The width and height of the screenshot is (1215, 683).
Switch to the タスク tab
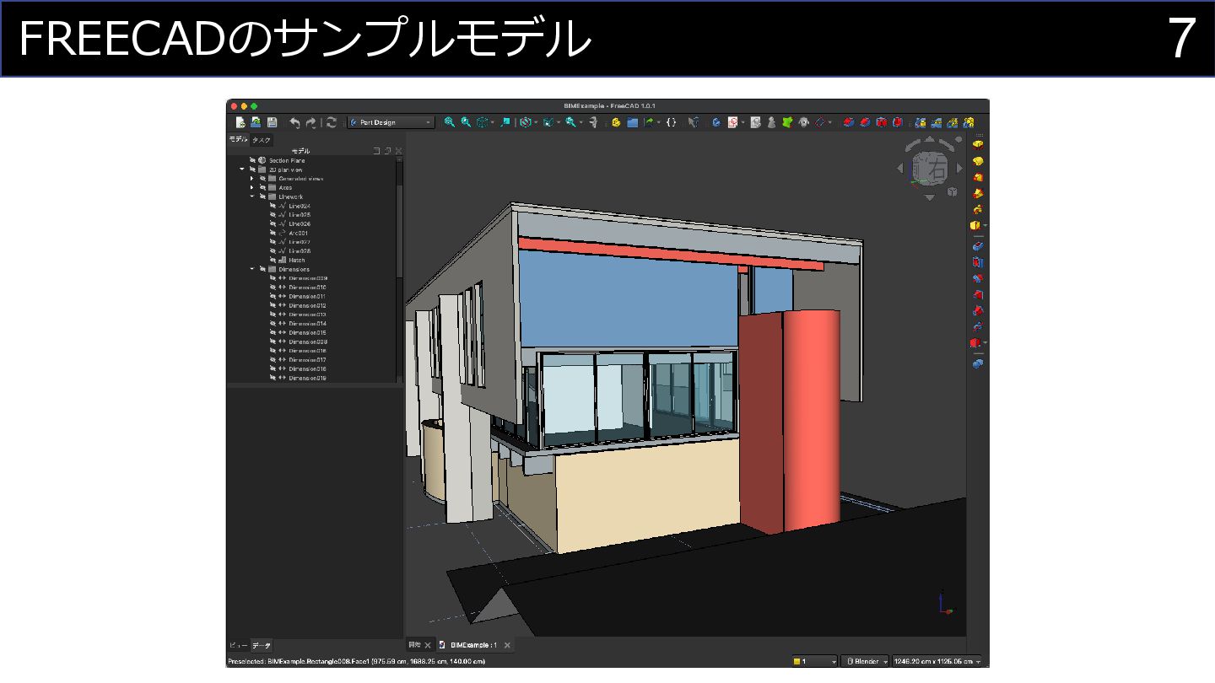262,140
